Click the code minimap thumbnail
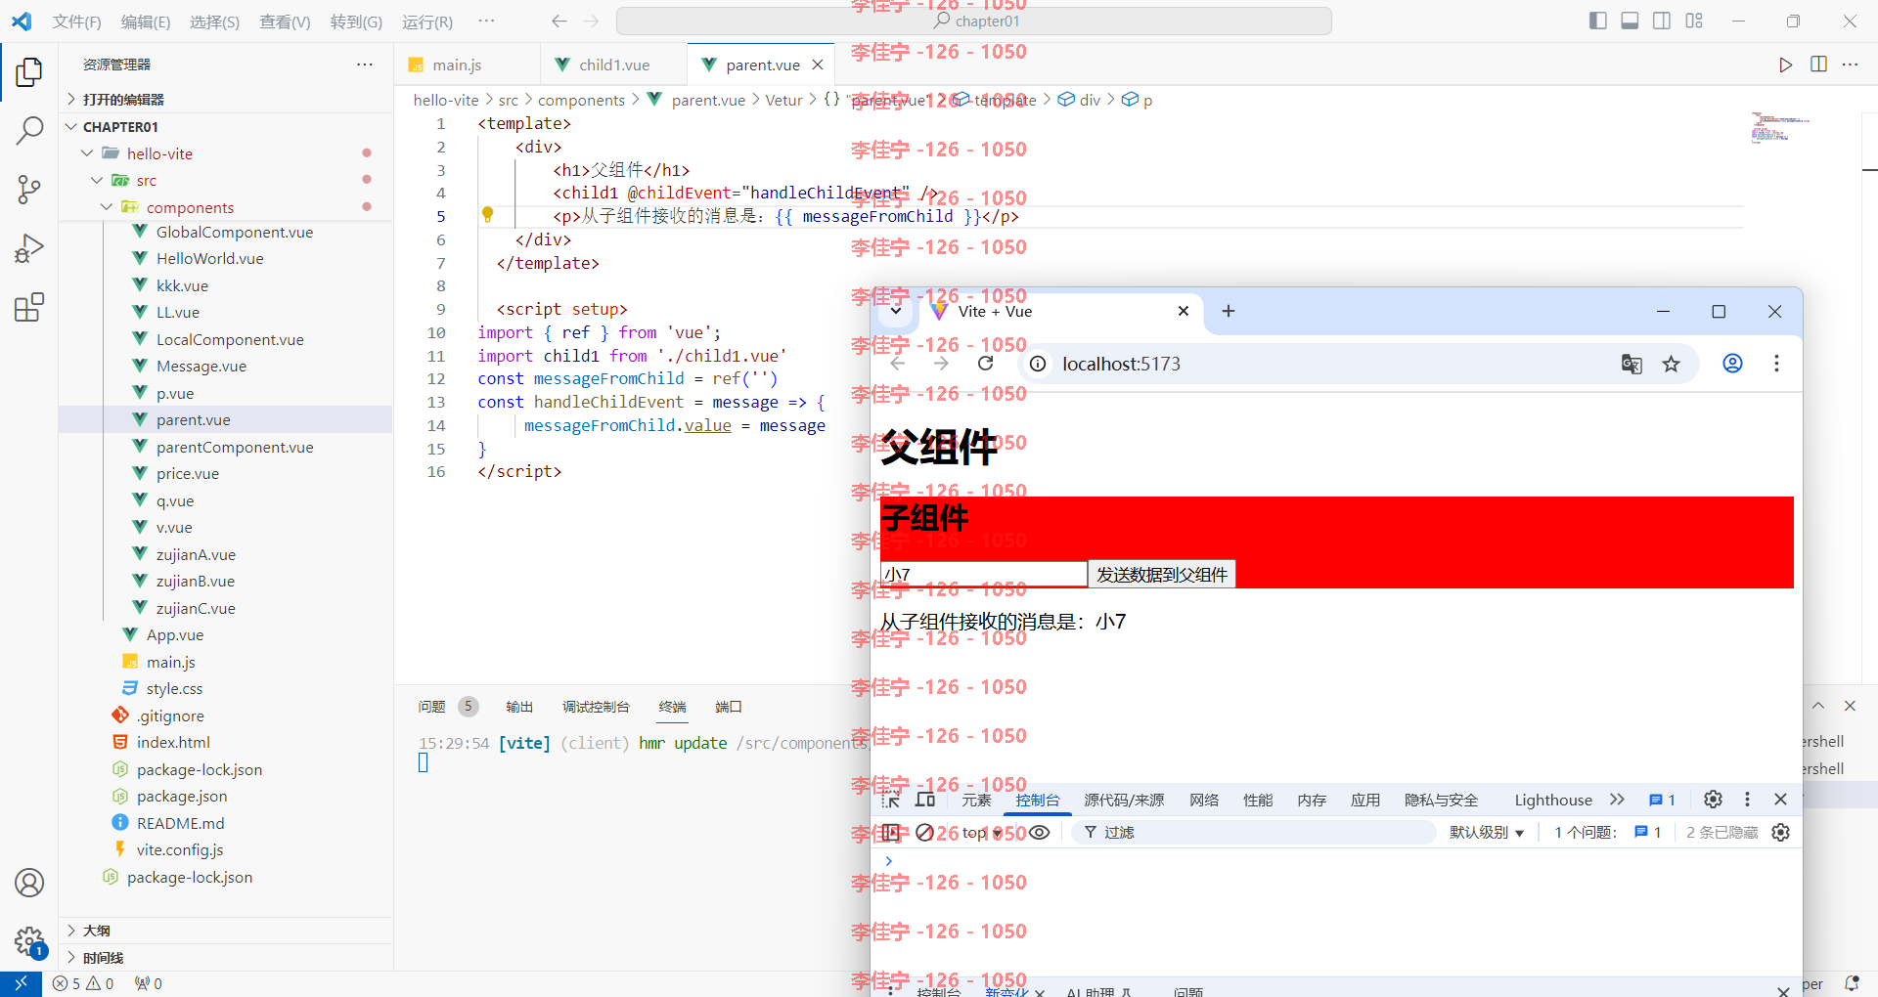The image size is (1878, 997). [1780, 127]
